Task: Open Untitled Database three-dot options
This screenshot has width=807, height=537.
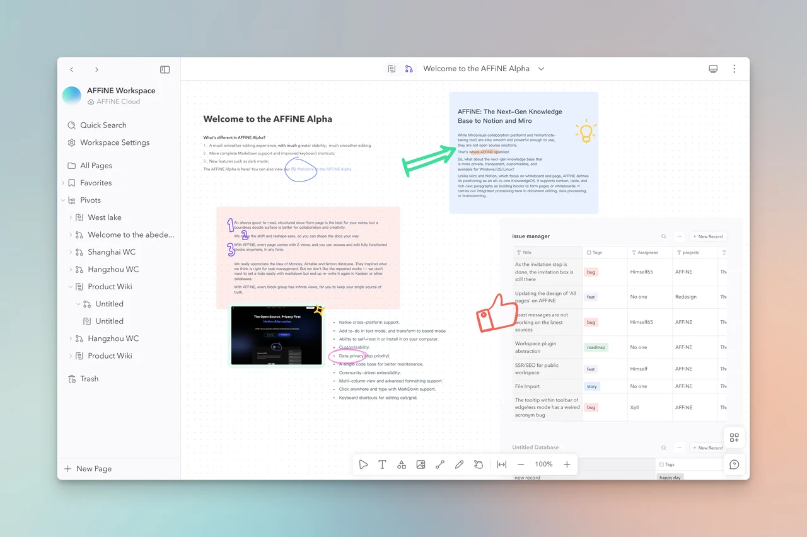Action: coord(679,448)
